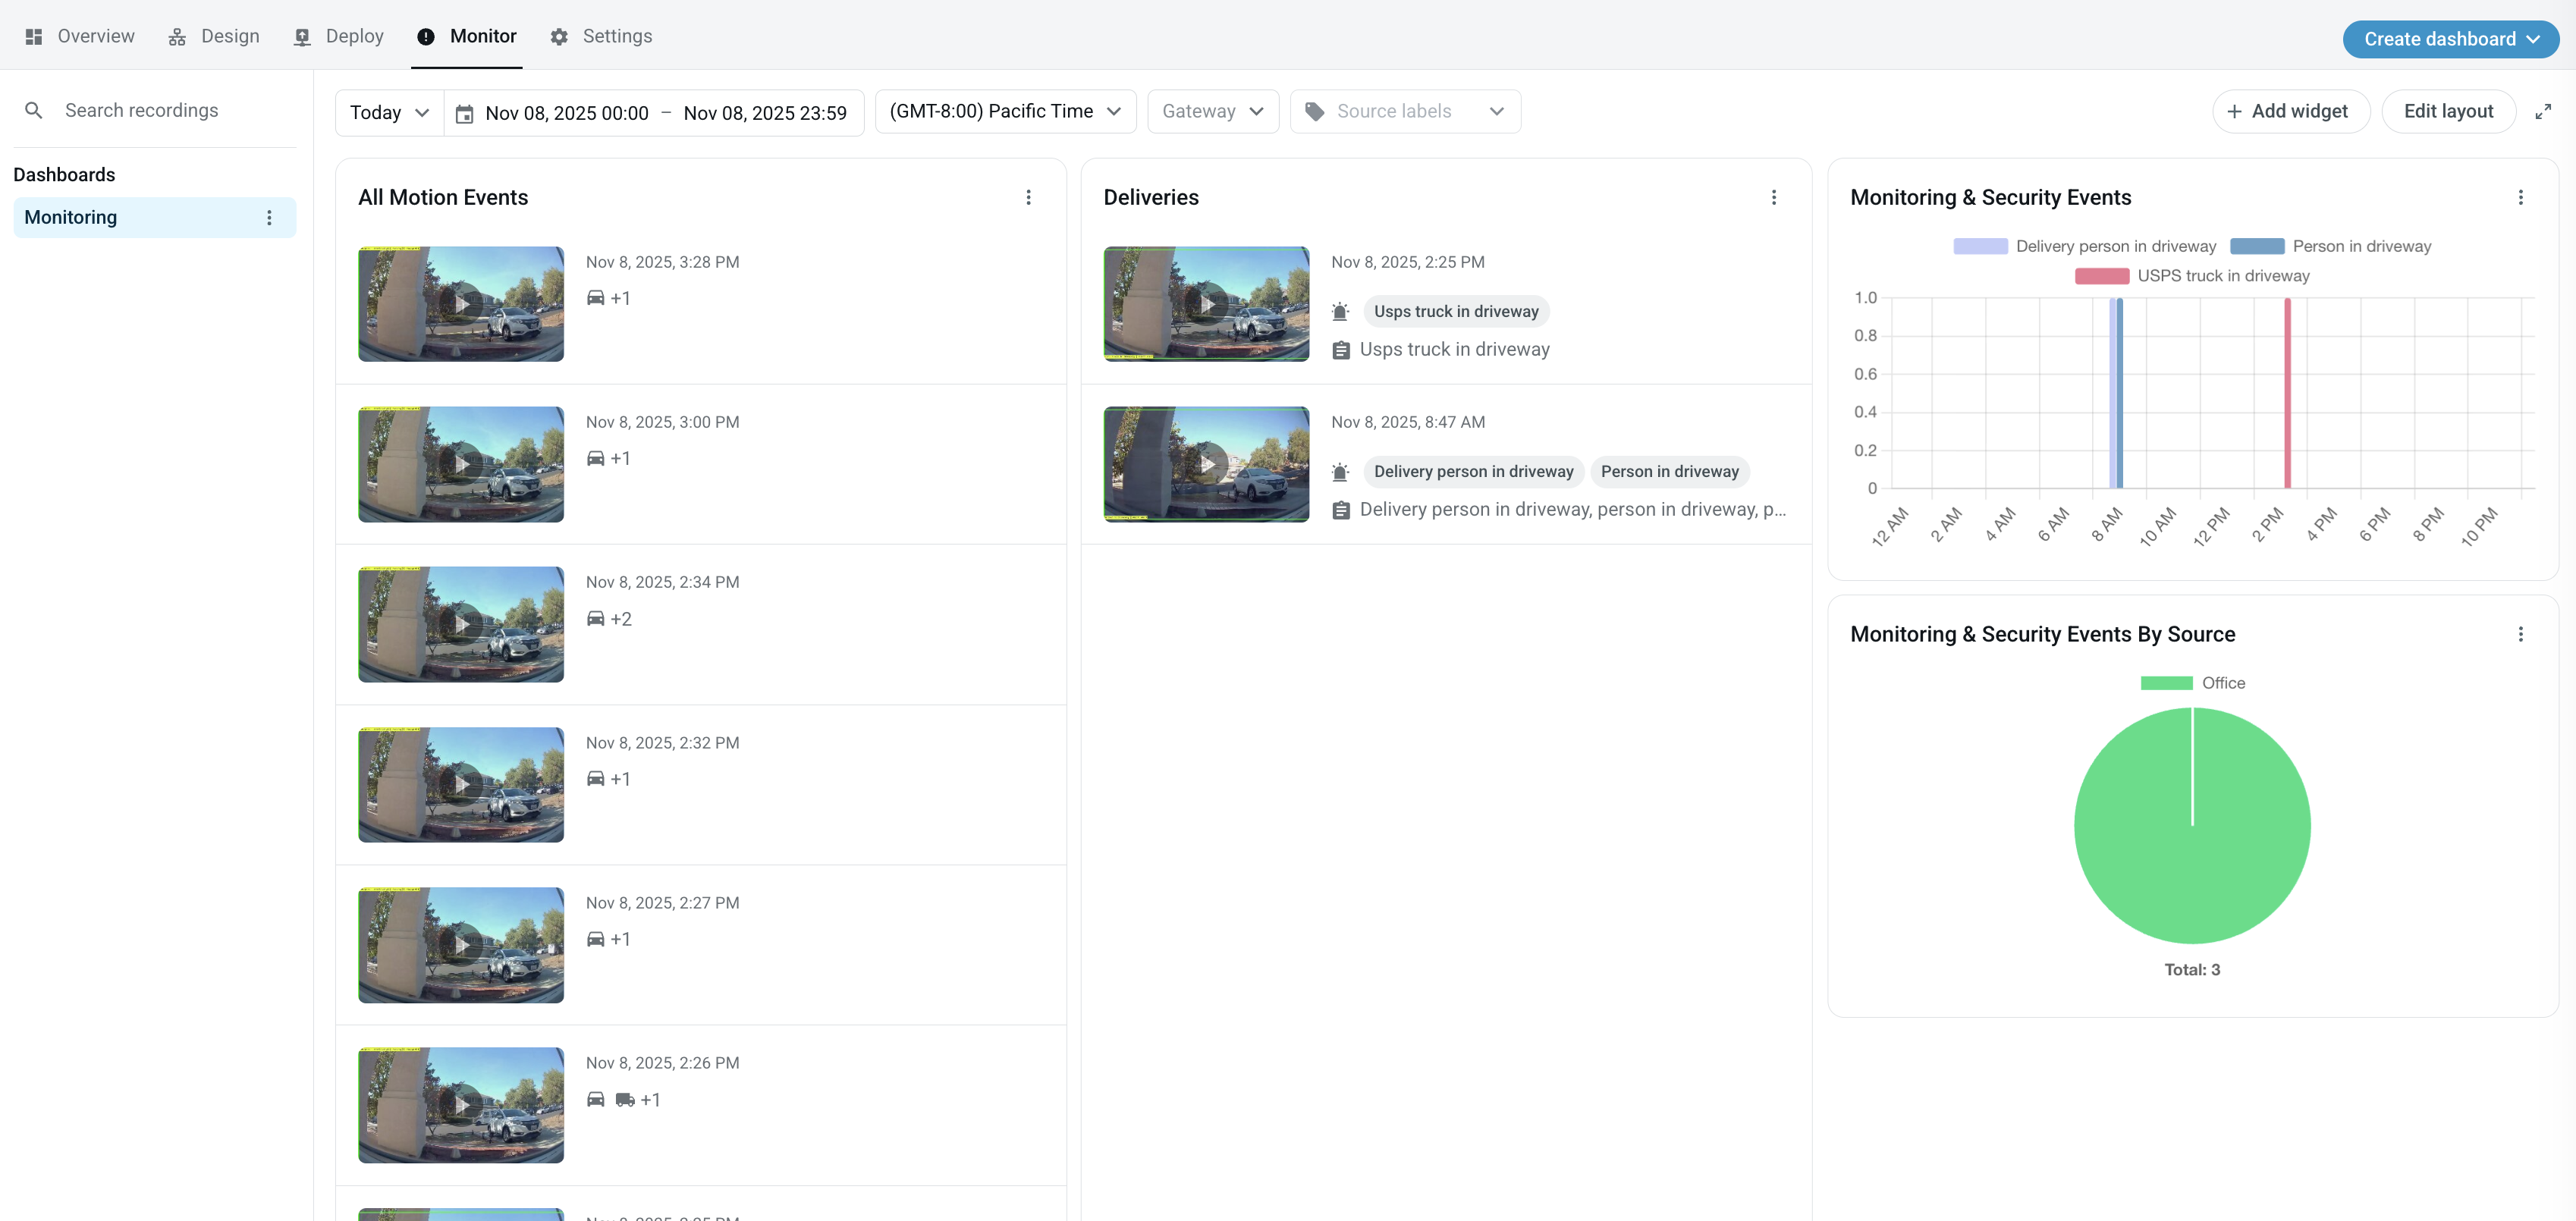Open Deliveries widget three-dot menu
Image resolution: width=2576 pixels, height=1221 pixels.
(1774, 197)
